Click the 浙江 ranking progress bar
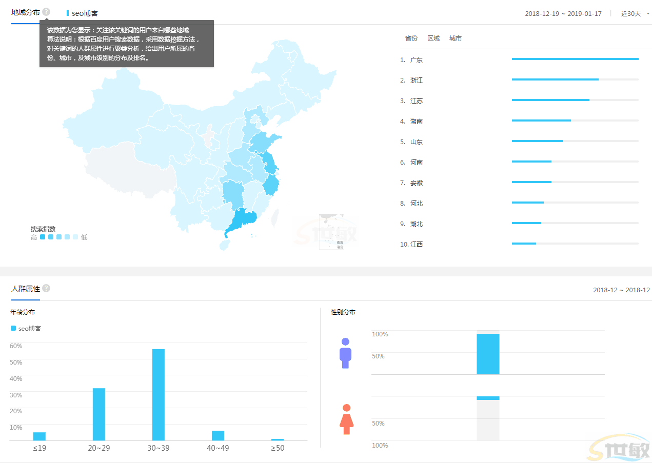 coord(575,79)
